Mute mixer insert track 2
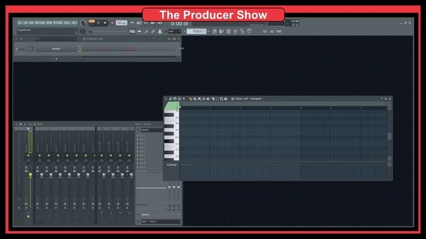 pos(49,155)
